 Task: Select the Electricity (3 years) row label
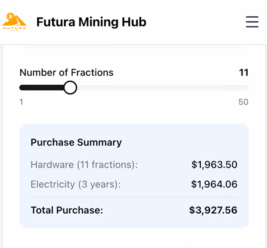pos(75,184)
